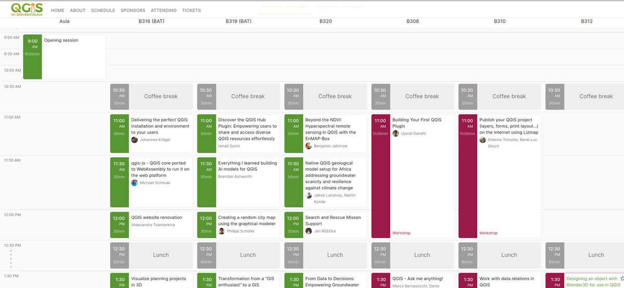Click Michael Schmuki's avatar photo
The image size is (624, 288).
click(135, 183)
